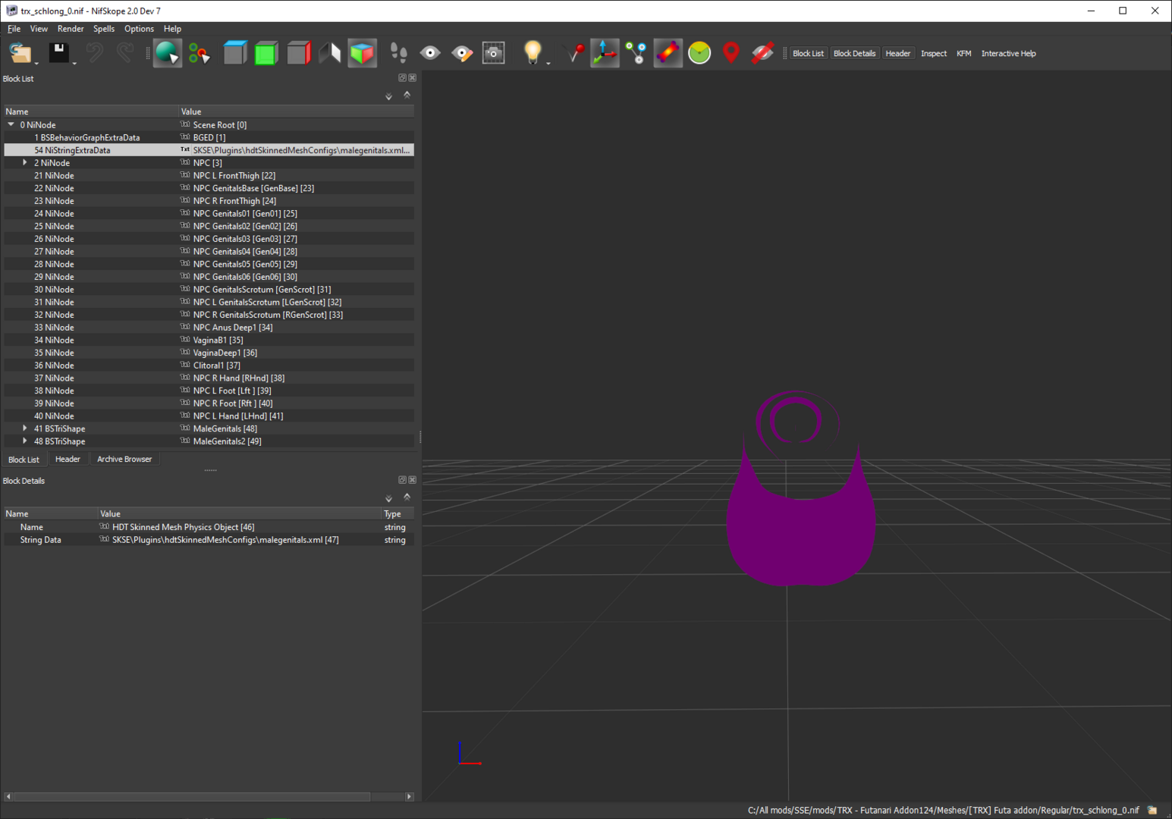The height and width of the screenshot is (819, 1172).
Task: Click the viewport screenshot camera icon
Action: [x=494, y=53]
